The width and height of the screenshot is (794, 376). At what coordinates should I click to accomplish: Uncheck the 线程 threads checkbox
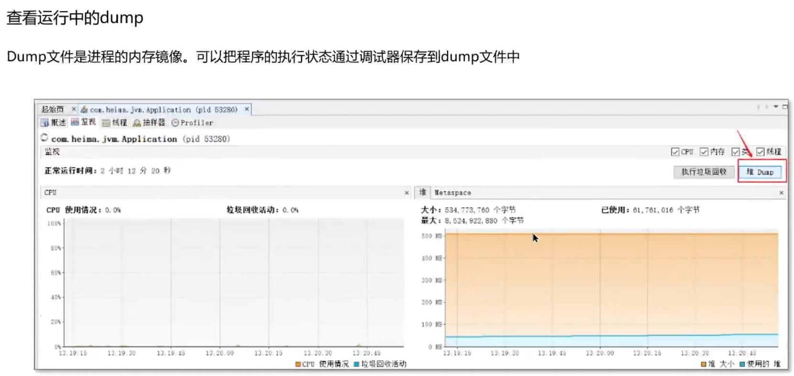(760, 152)
